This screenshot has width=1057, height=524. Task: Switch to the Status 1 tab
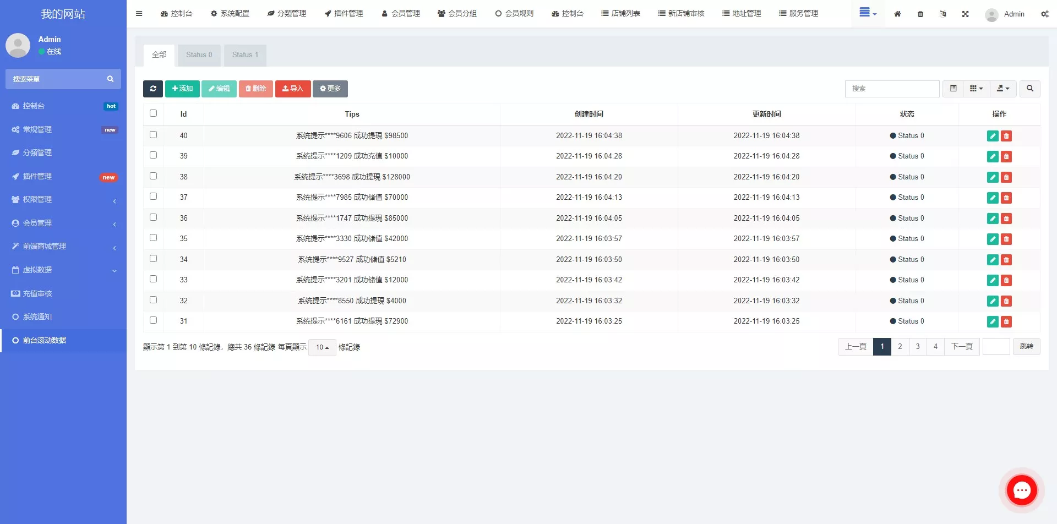[245, 54]
